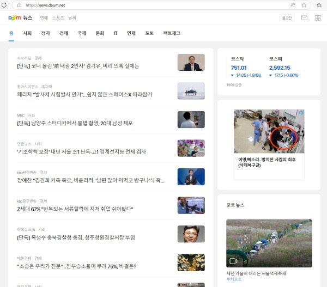The height and width of the screenshot is (287, 327).
Task: Click the site lock icon in address bar
Action: tap(19, 5)
